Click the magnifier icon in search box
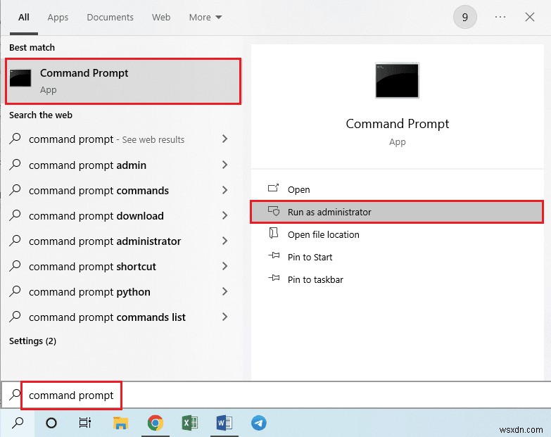This screenshot has height=437, width=551. click(15, 395)
